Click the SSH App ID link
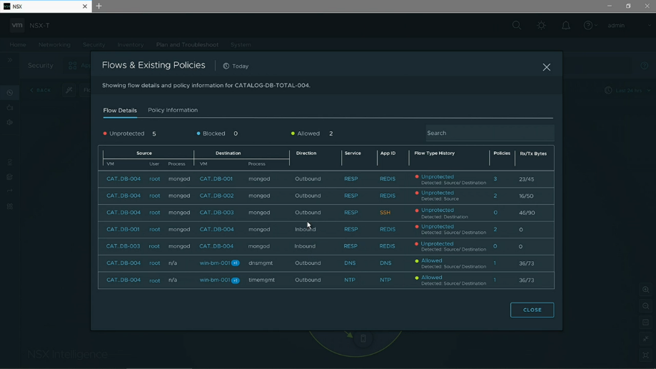The height and width of the screenshot is (369, 656). pos(385,213)
